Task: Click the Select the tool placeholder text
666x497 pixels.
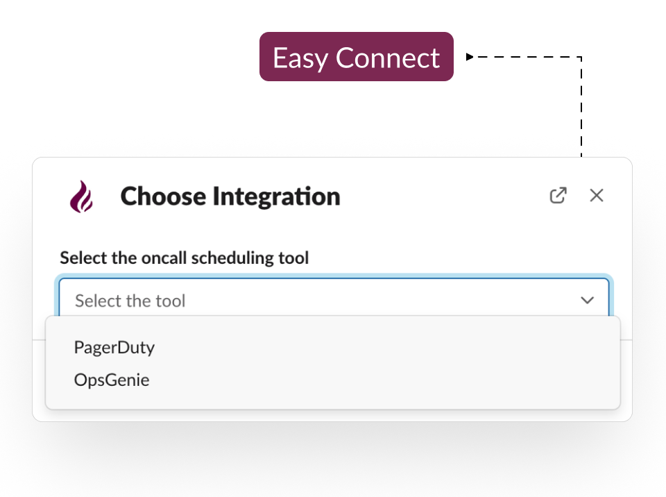Action: click(x=130, y=301)
